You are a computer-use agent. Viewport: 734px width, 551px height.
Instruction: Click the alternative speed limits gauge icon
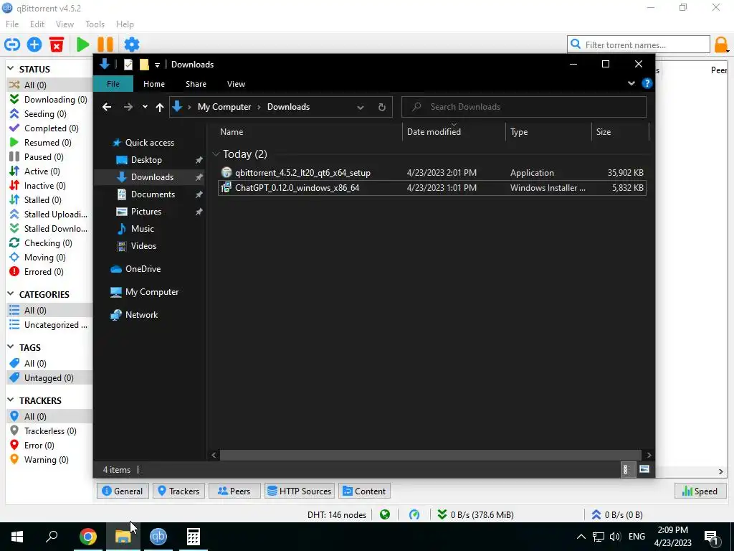414,514
